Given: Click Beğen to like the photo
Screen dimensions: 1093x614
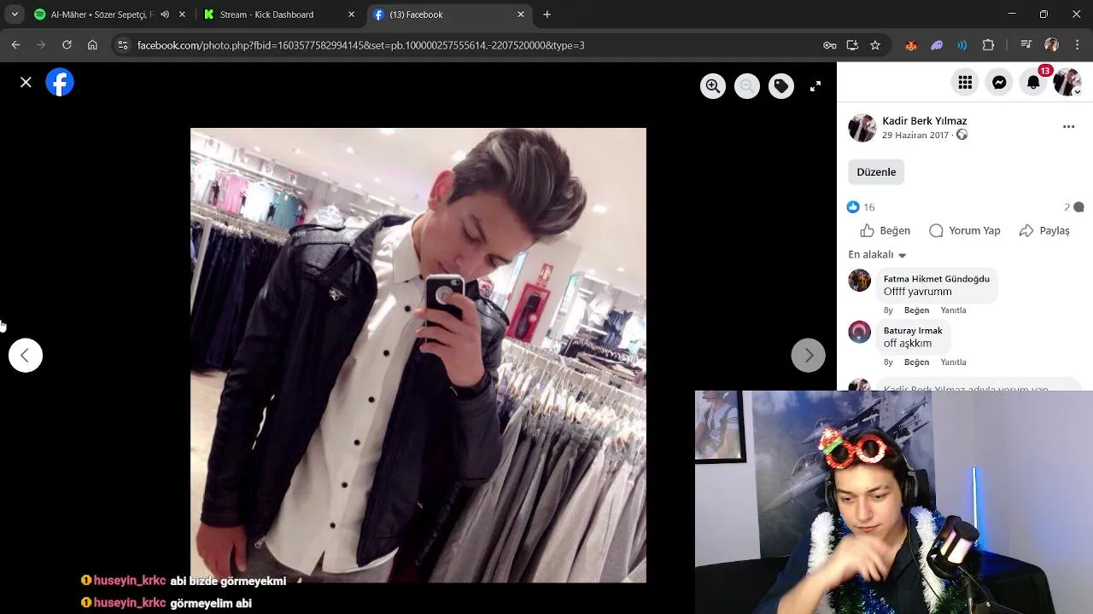Looking at the screenshot, I should click(886, 231).
